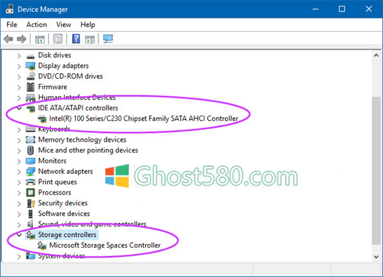Click the Processors category icon
The image size is (383, 277).
pos(31,193)
